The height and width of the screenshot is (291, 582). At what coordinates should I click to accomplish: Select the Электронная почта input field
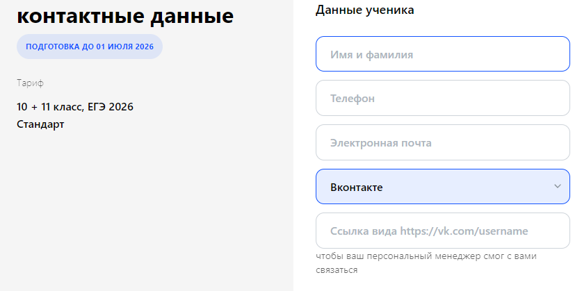(x=443, y=142)
